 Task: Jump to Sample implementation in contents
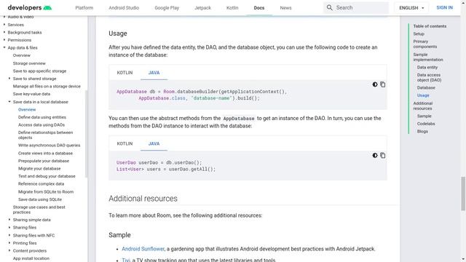click(428, 57)
